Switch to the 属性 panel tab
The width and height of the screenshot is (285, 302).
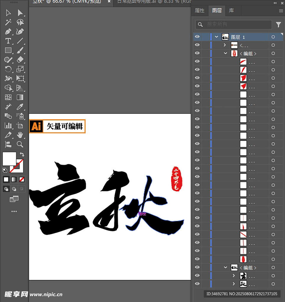(200, 11)
